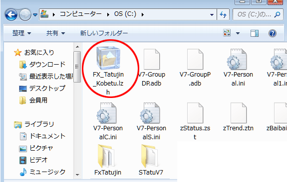The image size is (287, 182).
Task: Open the 整理 menu
Action: 21,33
